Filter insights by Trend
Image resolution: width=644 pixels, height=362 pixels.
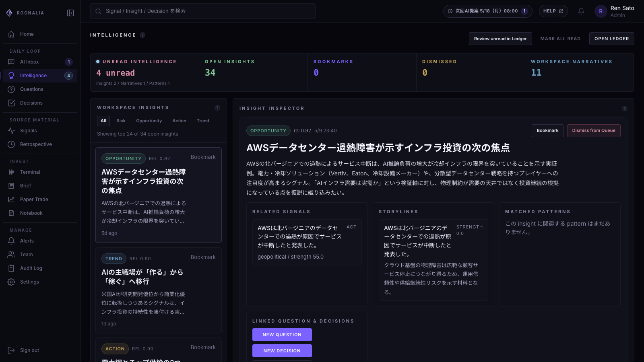(203, 121)
